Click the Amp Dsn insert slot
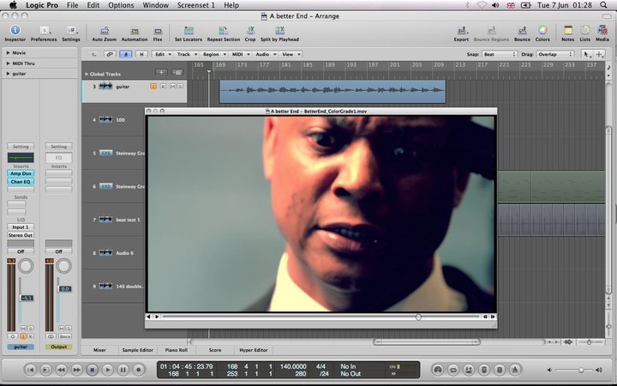Screen dimensions: 617x386 [x=21, y=173]
